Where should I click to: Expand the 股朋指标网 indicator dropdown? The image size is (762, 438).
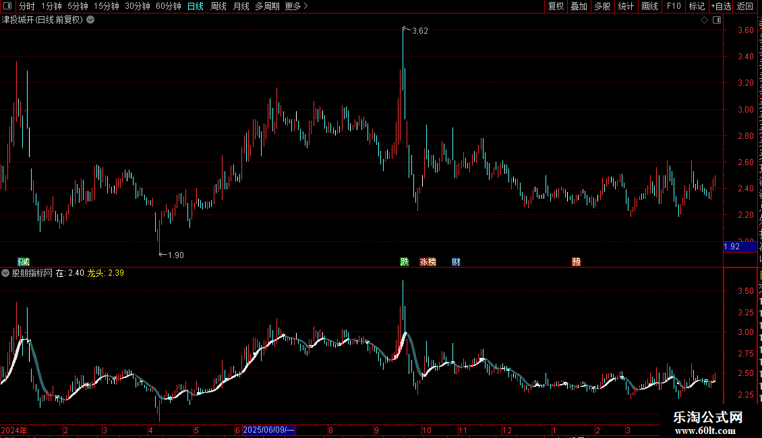pyautogui.click(x=5, y=273)
